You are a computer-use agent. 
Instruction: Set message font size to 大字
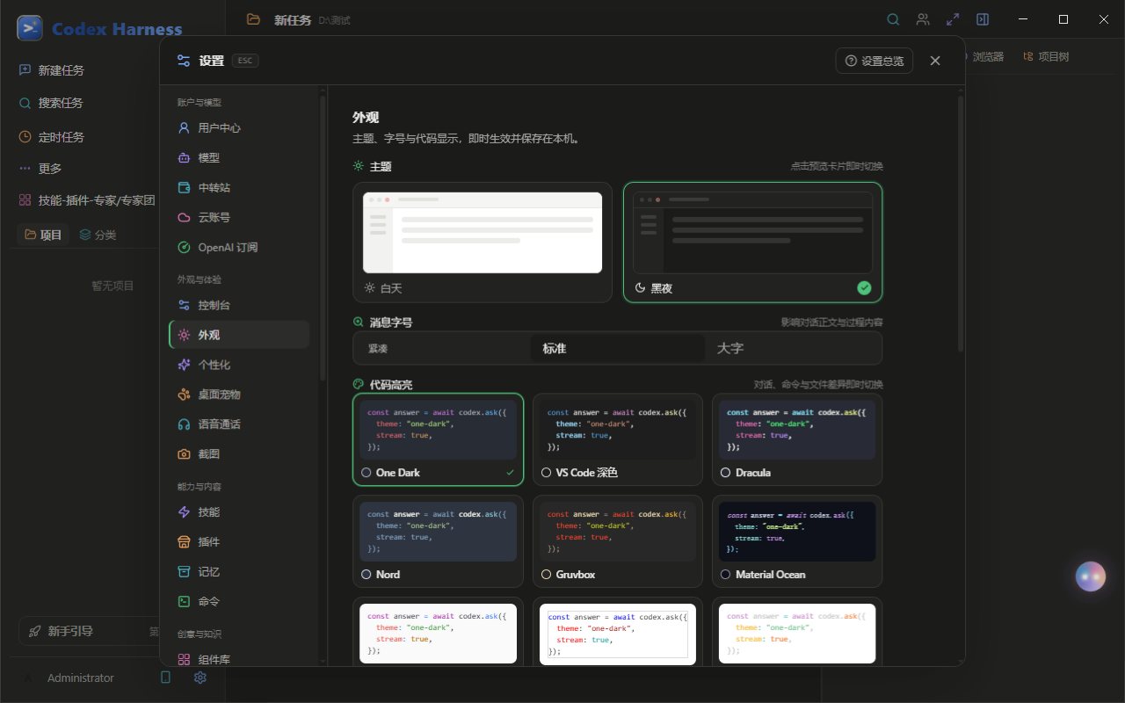point(793,349)
